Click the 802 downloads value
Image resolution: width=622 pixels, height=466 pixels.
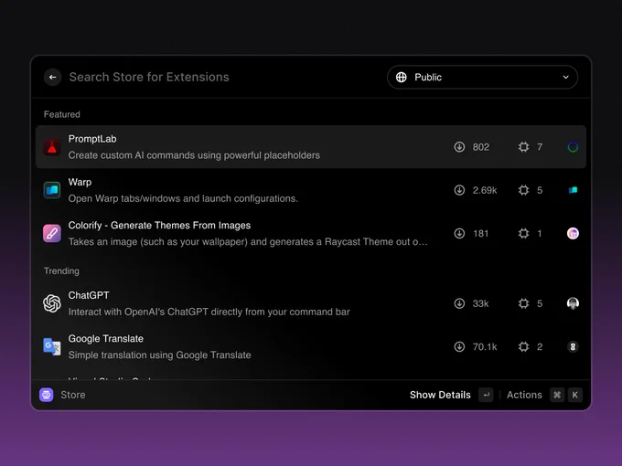pos(481,147)
